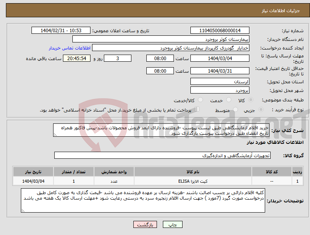This screenshot has height=235, width=310.
Task: Click the price validity time 08:00 field
Action: click(160, 71)
